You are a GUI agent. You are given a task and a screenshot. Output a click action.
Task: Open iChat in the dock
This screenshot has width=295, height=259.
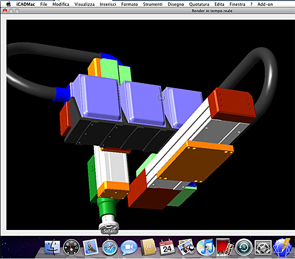click(x=129, y=248)
